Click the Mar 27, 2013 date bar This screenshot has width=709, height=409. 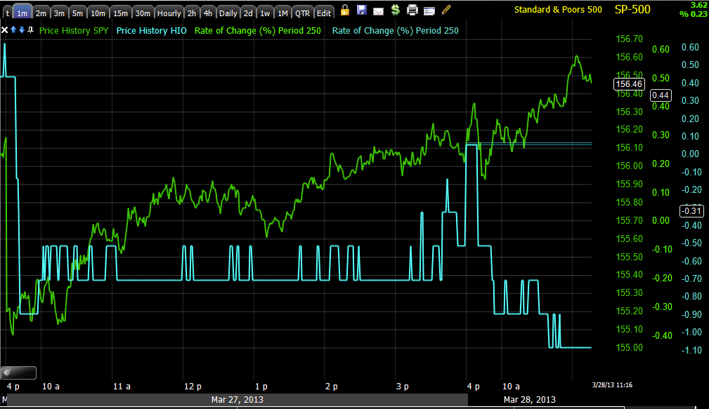237,399
